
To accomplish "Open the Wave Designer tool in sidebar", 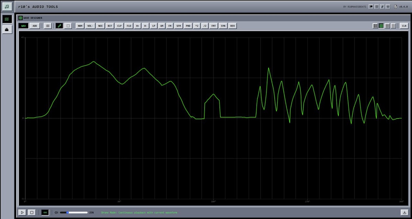I will point(7,19).
